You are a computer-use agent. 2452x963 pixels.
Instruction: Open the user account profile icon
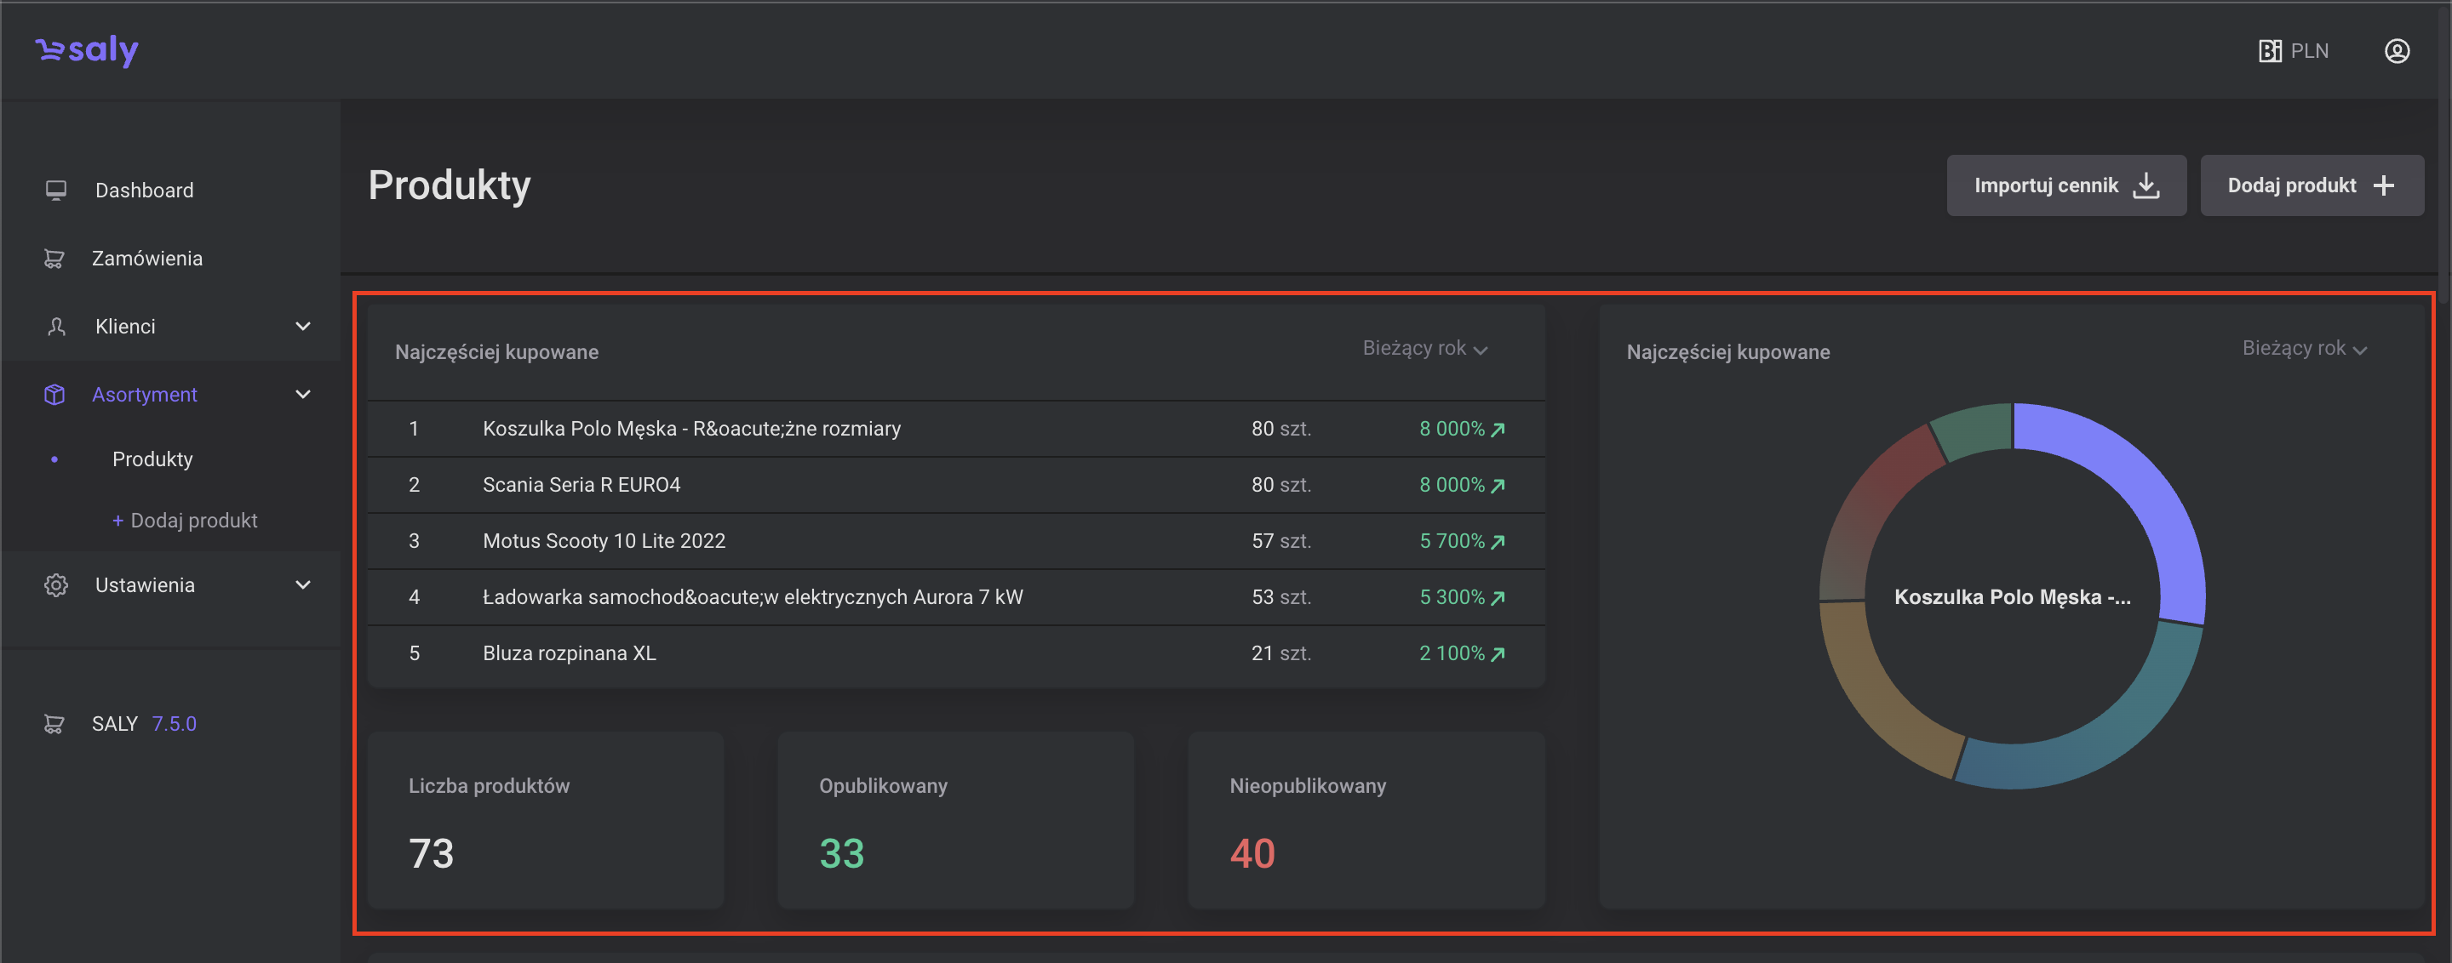pos(2396,50)
